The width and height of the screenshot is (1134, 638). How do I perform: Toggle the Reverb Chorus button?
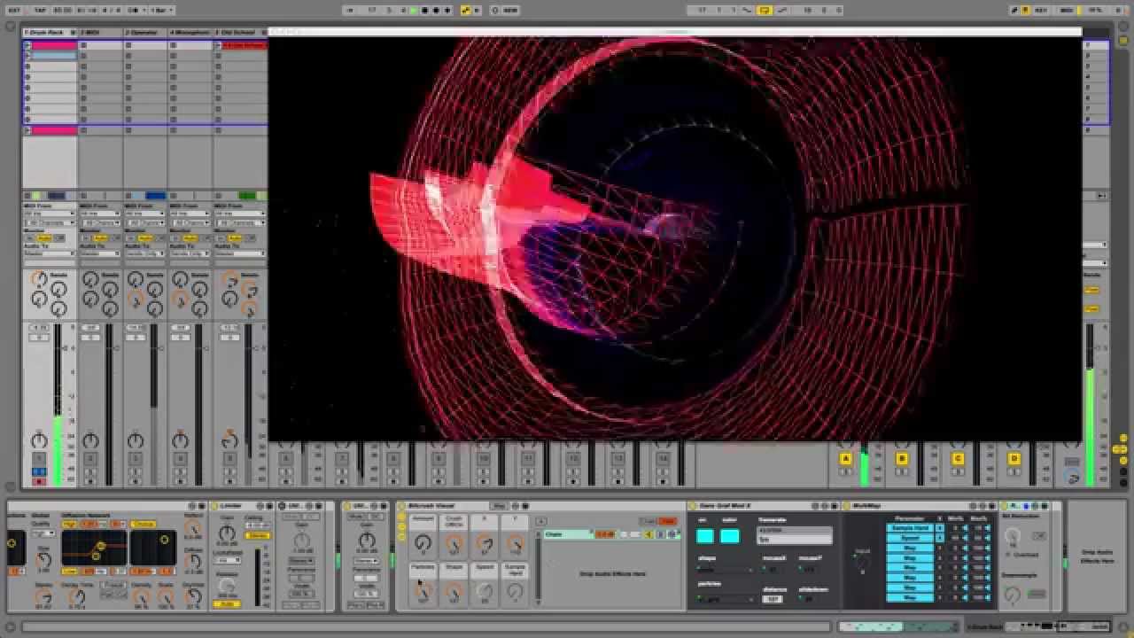[x=143, y=524]
